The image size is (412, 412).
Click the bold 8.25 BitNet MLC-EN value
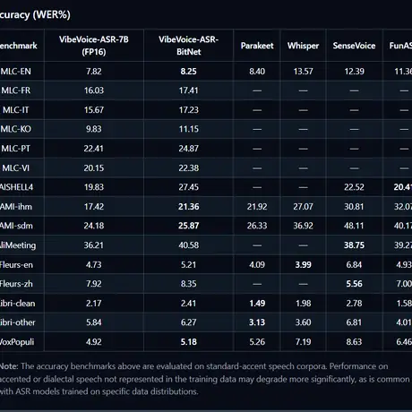188,72
